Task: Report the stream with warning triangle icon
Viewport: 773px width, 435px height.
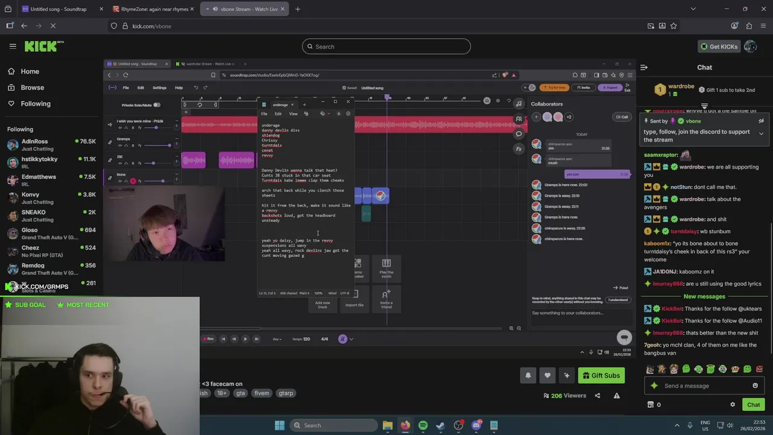Action: pos(617,396)
